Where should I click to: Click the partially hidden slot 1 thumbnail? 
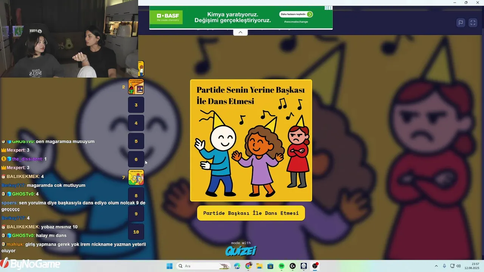point(141,69)
